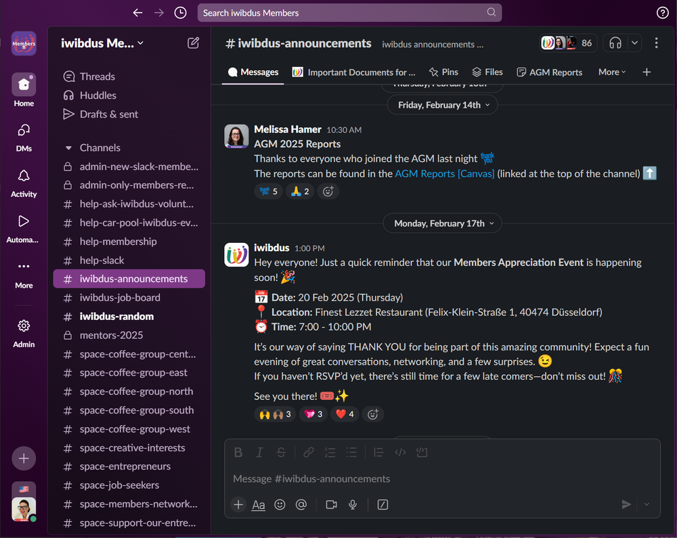Toggle the thank-you reaction with 5
Viewport: 677px width, 538px height.
[269, 191]
